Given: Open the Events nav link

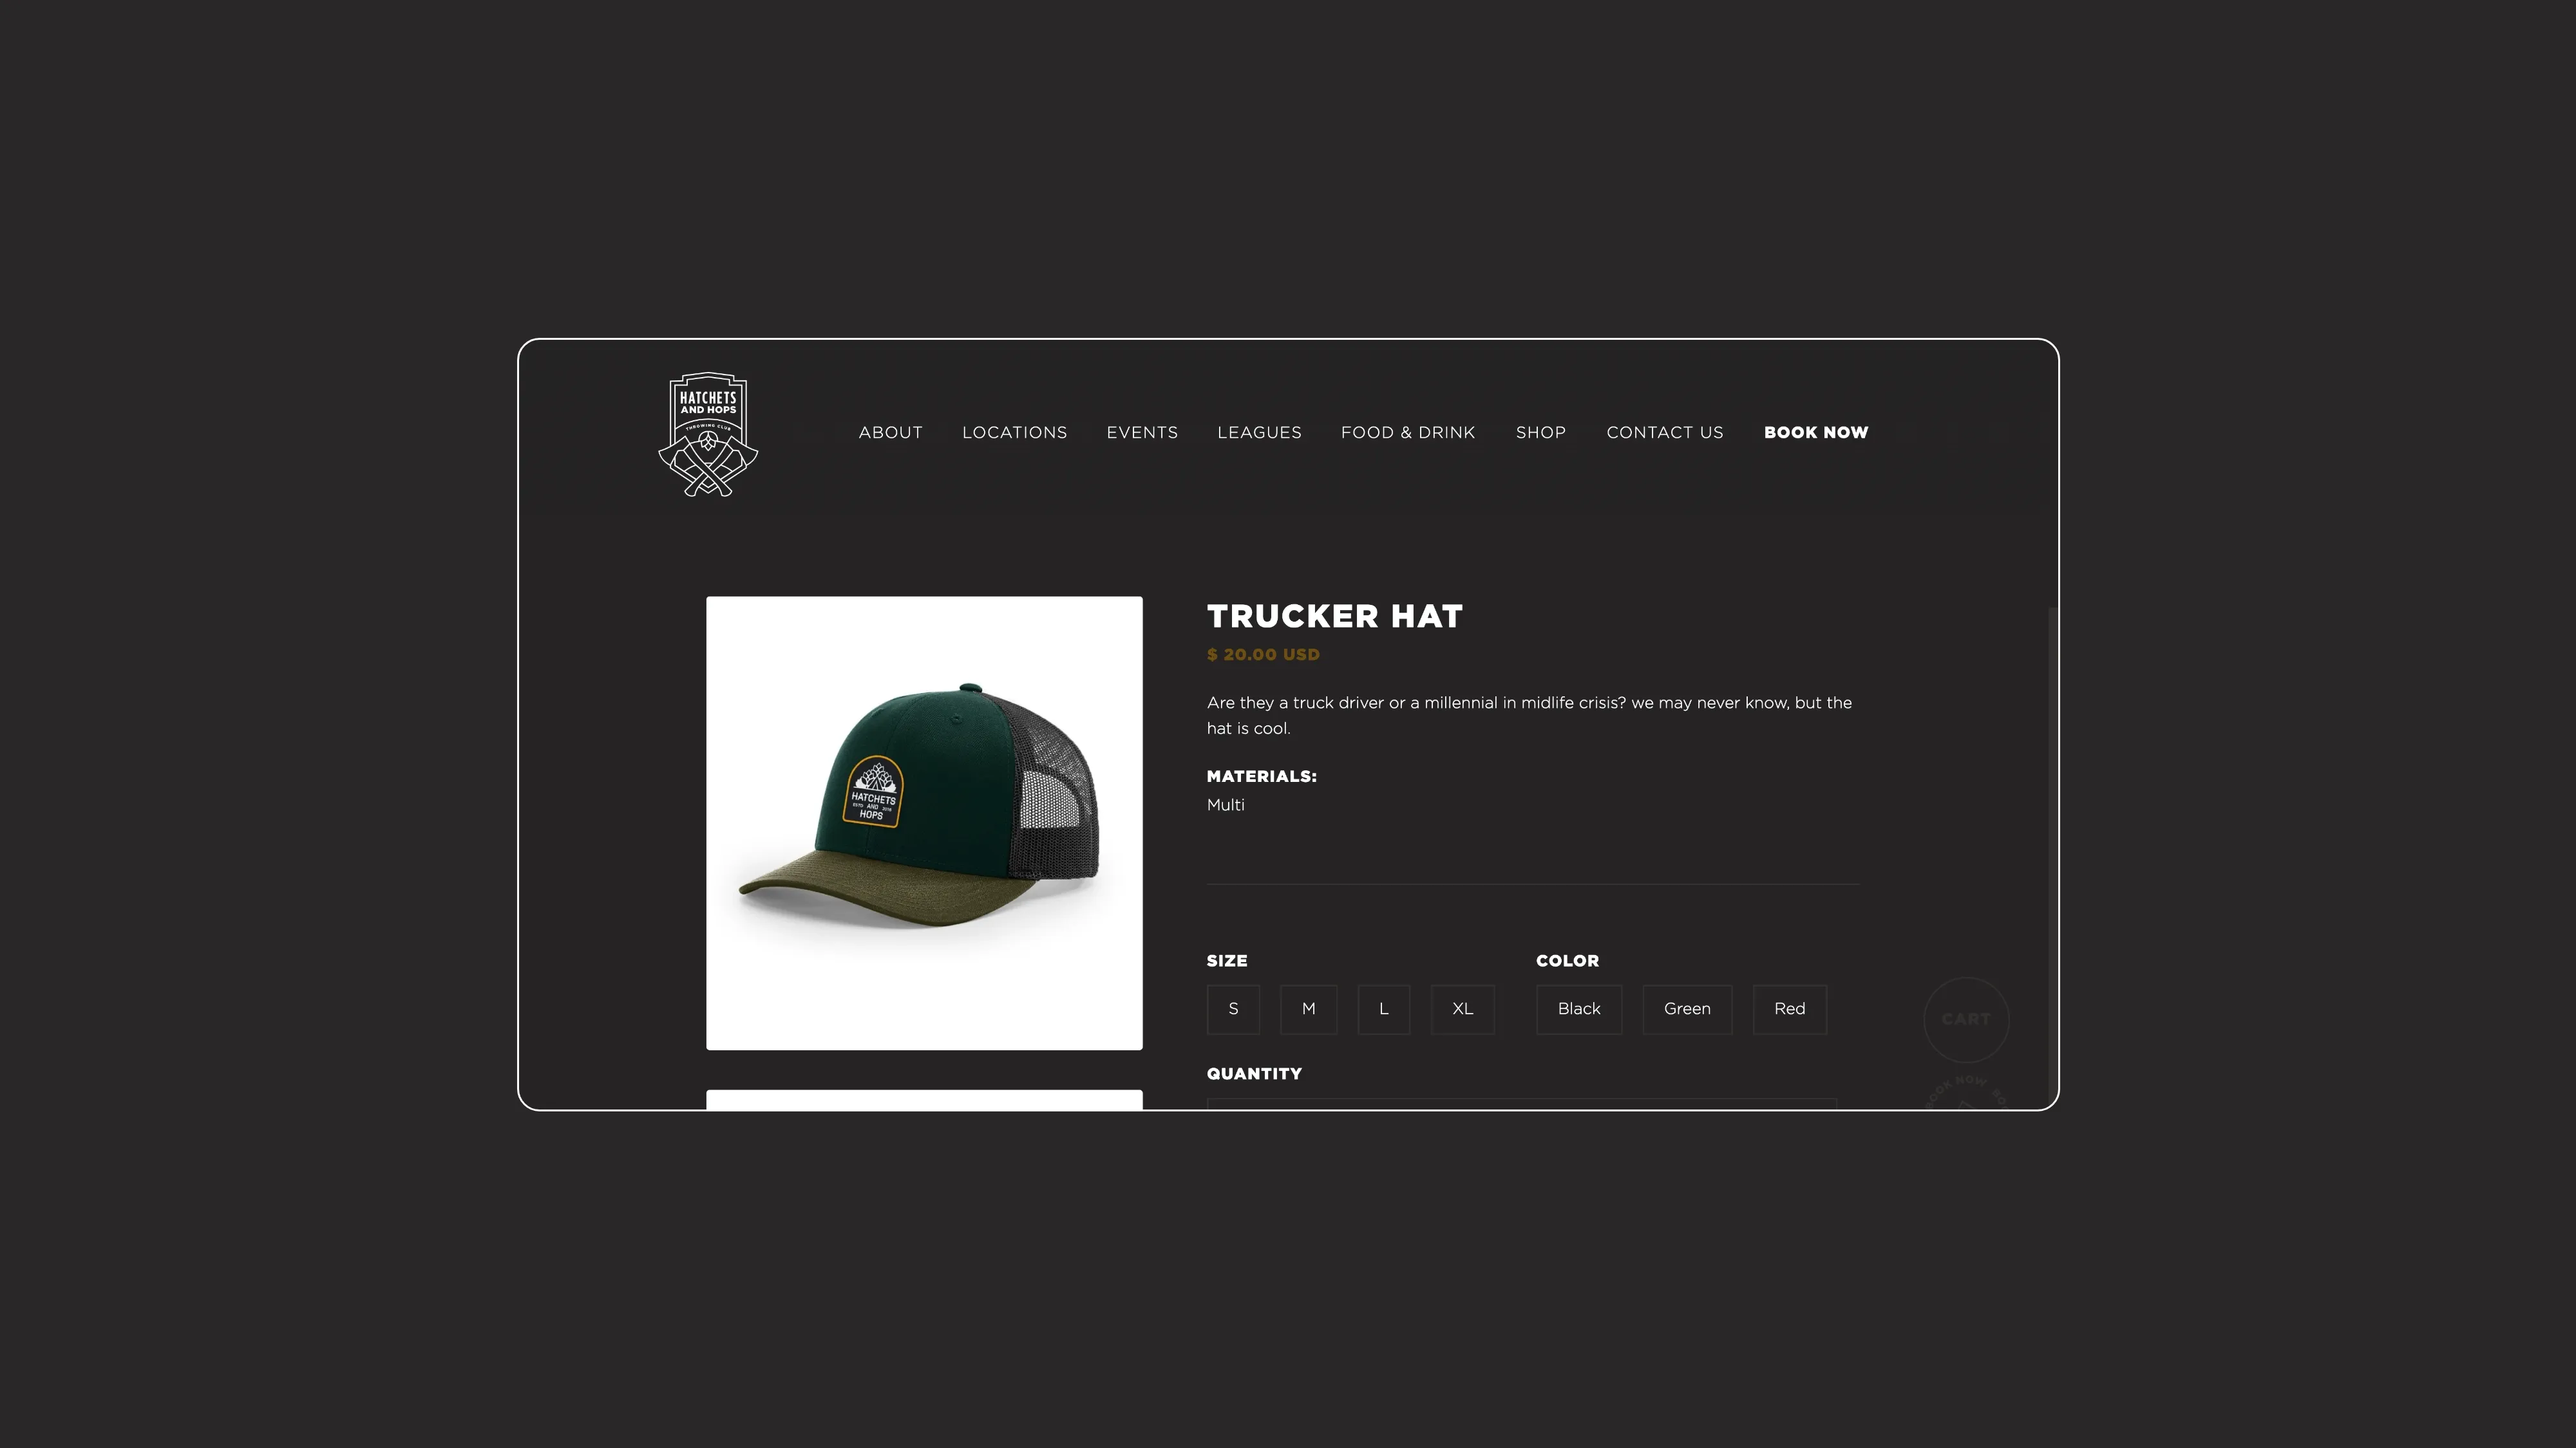Looking at the screenshot, I should pos(1142,432).
